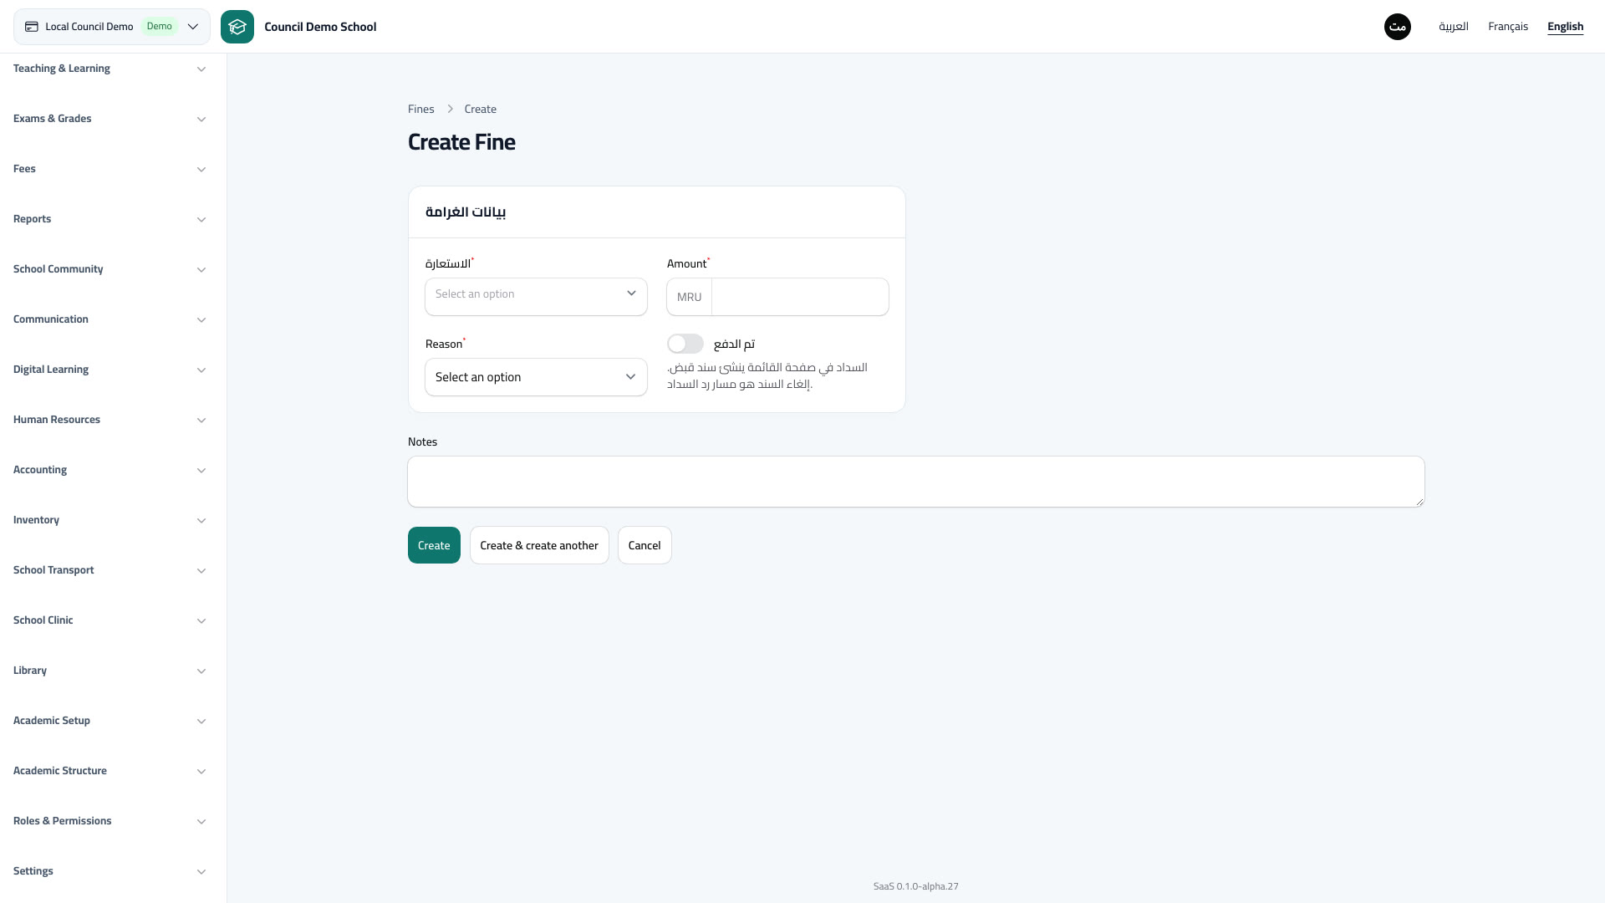This screenshot has height=903, width=1605.
Task: Click Create & create another button
Action: 539,545
